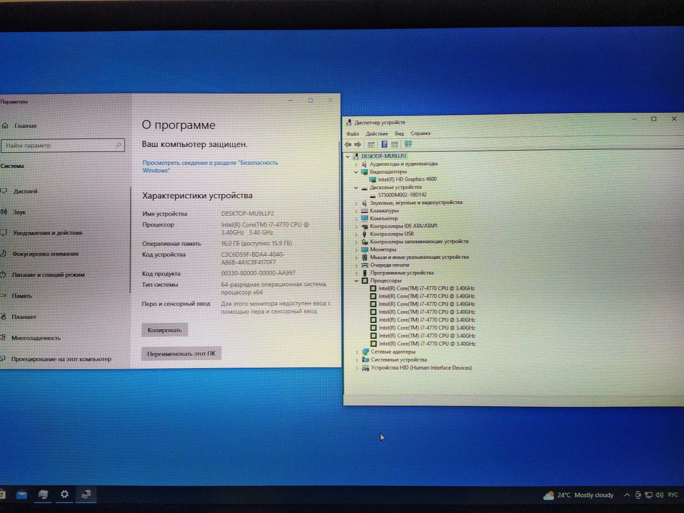684x513 pixels.
Task: Collapse the Видеоадаптеры category
Action: (x=356, y=172)
